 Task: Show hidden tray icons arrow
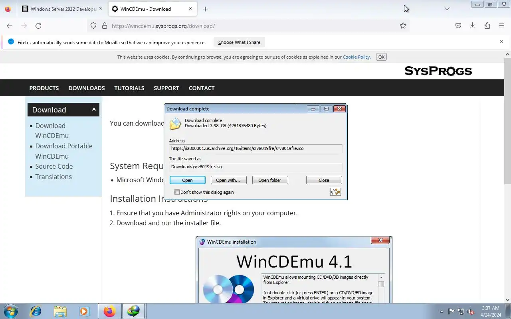[x=442, y=311]
